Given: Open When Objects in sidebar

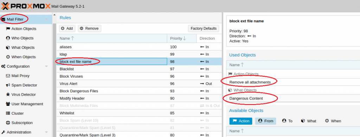Looking at the screenshot, I should [x=24, y=57].
